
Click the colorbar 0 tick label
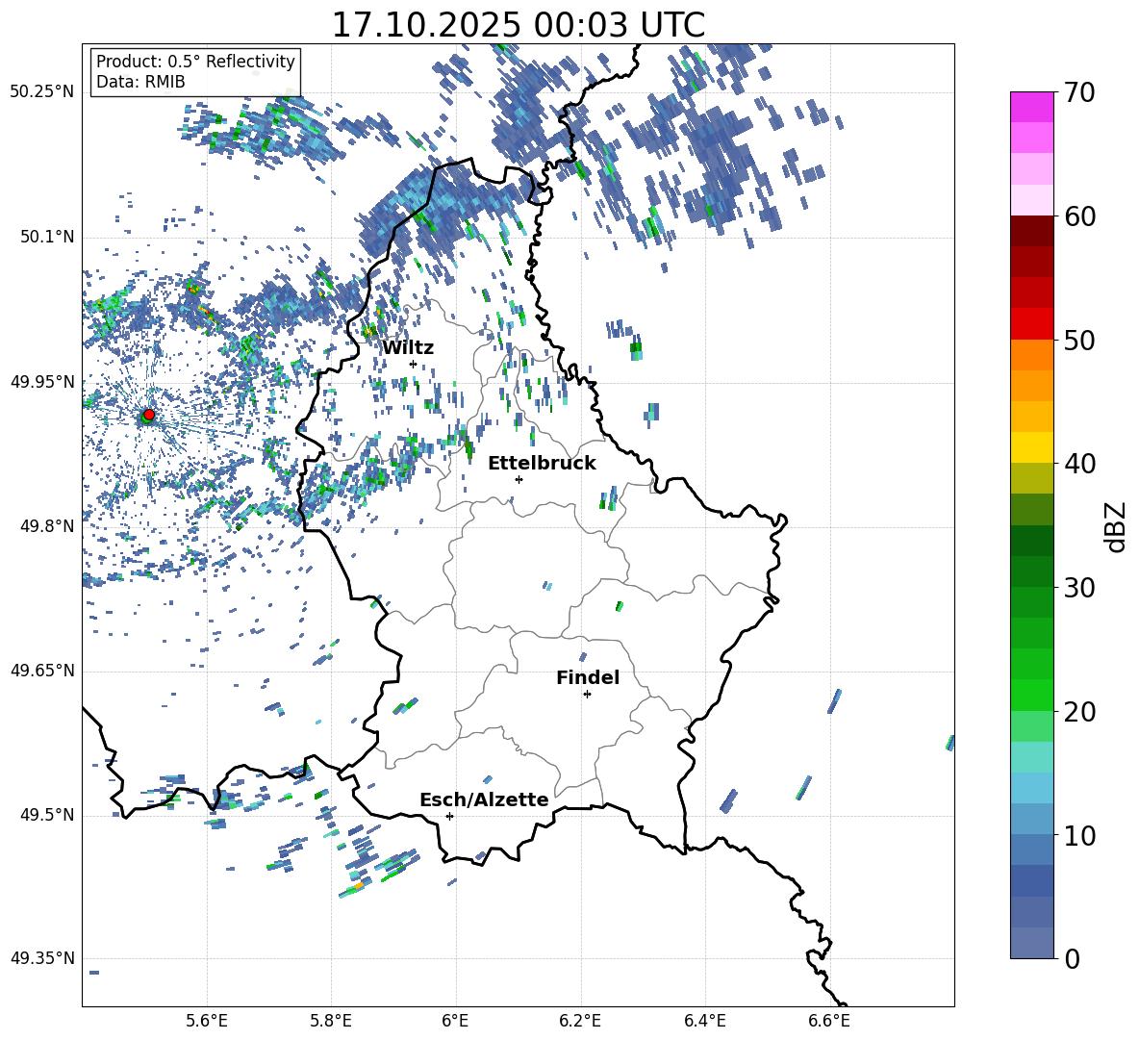click(1072, 958)
